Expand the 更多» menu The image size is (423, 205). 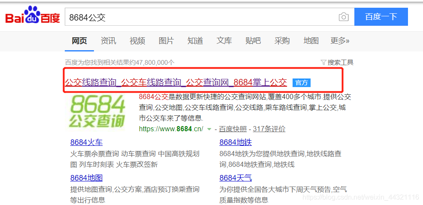(x=340, y=41)
